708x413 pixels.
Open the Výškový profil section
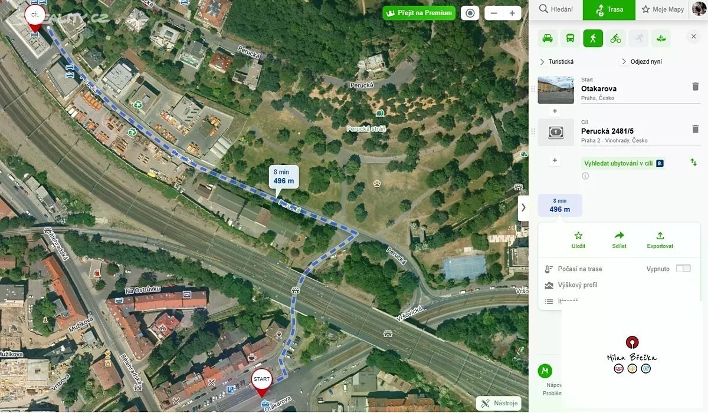click(578, 285)
